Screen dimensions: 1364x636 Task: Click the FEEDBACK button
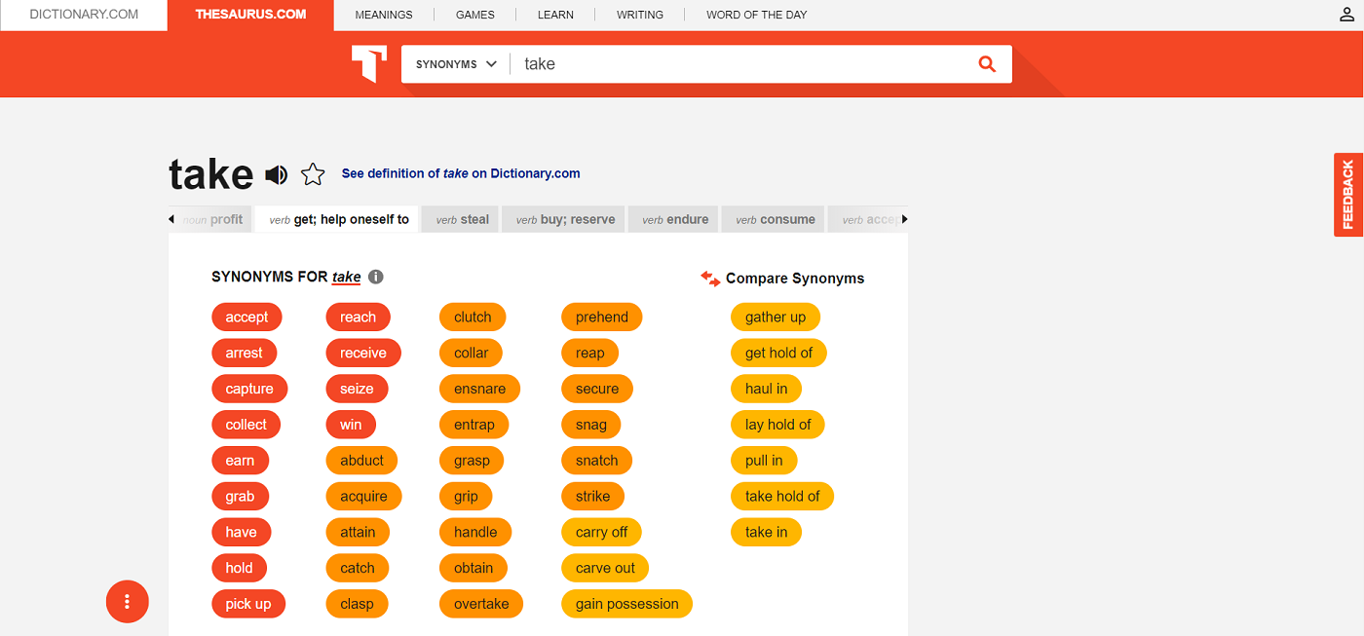click(x=1347, y=194)
